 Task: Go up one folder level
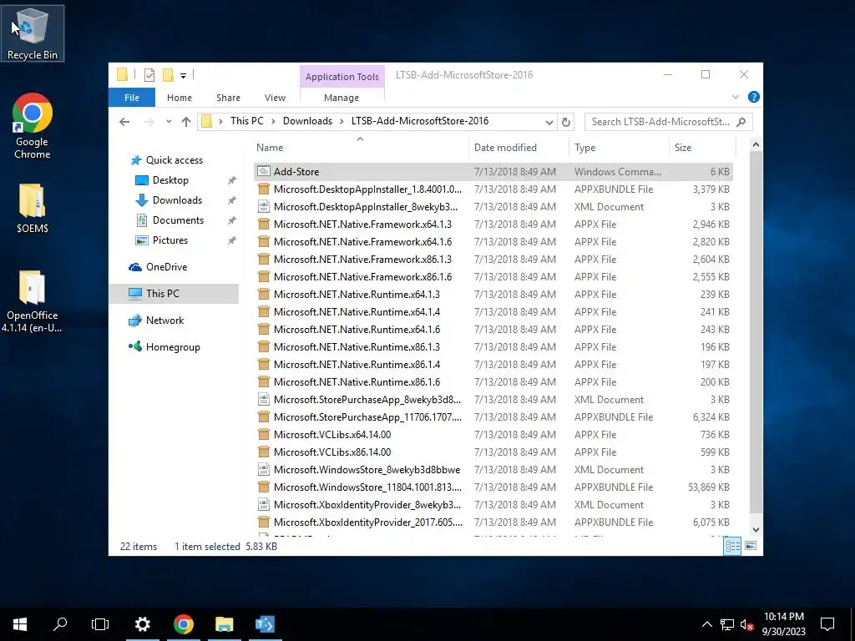tap(186, 122)
